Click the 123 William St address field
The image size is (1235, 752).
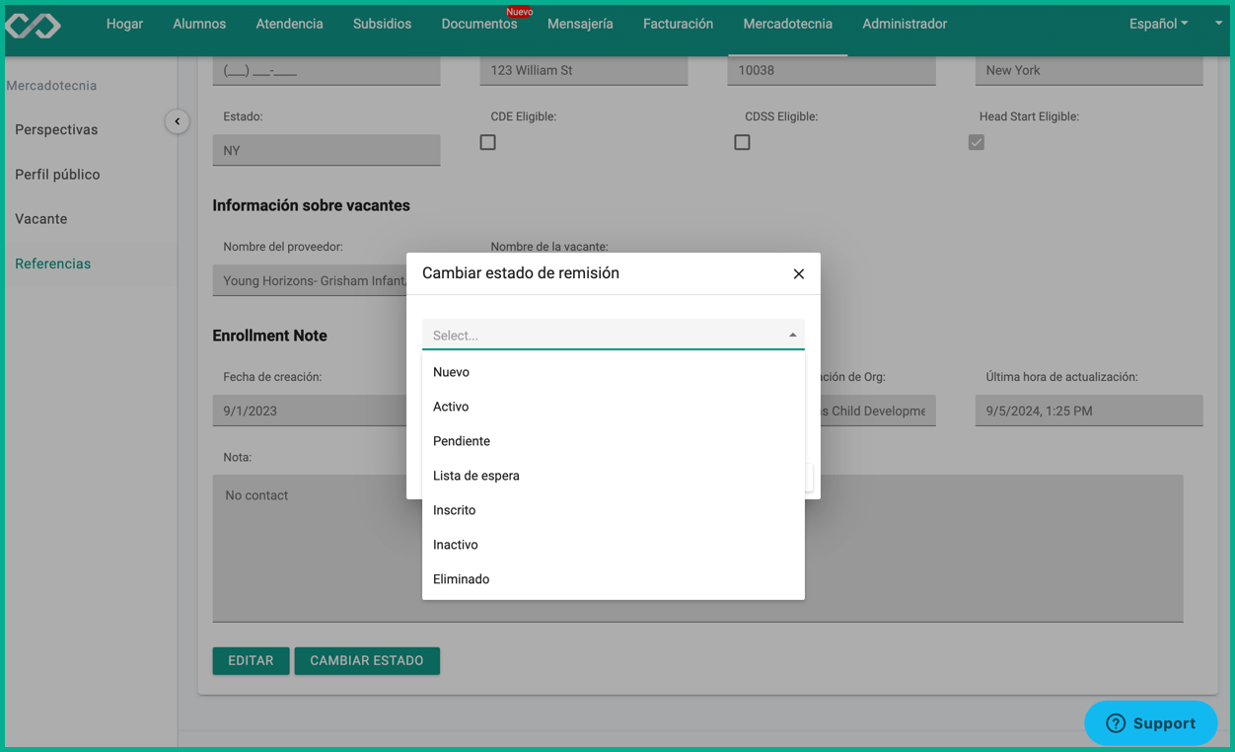click(584, 70)
